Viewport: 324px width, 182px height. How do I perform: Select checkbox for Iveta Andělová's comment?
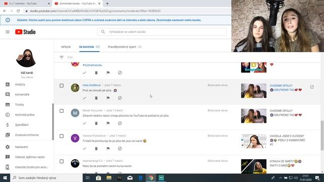pyautogui.click(x=62, y=85)
